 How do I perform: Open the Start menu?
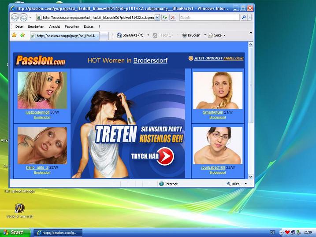point(15,233)
